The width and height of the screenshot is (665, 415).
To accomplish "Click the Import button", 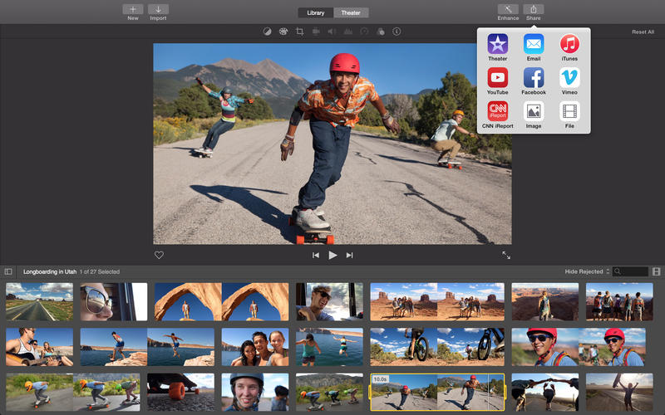I will click(158, 10).
